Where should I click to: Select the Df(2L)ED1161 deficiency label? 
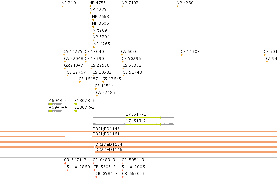(106, 134)
